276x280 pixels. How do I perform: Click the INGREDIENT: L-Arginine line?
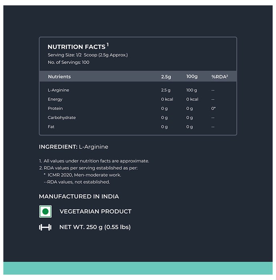(73, 147)
